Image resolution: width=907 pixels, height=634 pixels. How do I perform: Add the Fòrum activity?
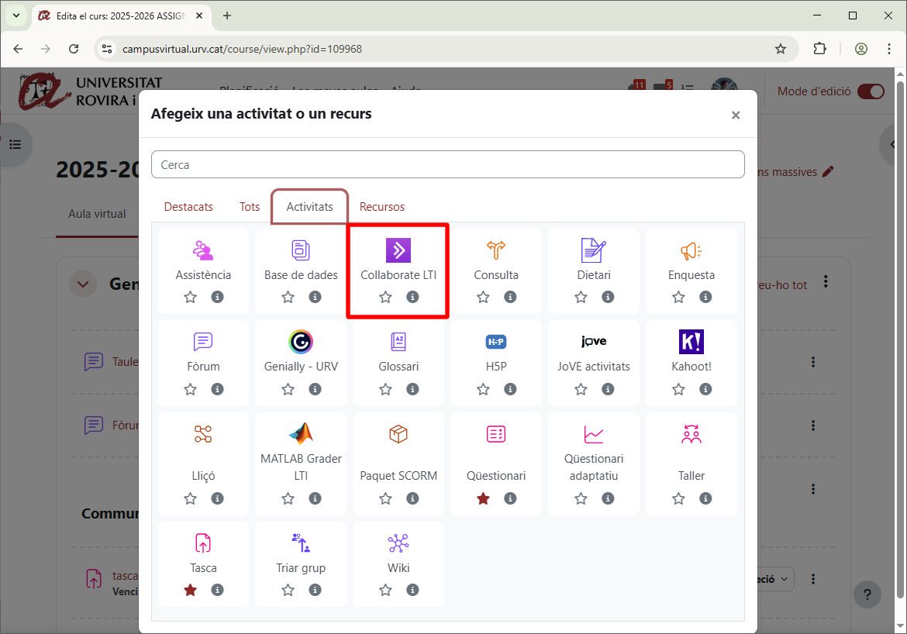(x=203, y=342)
